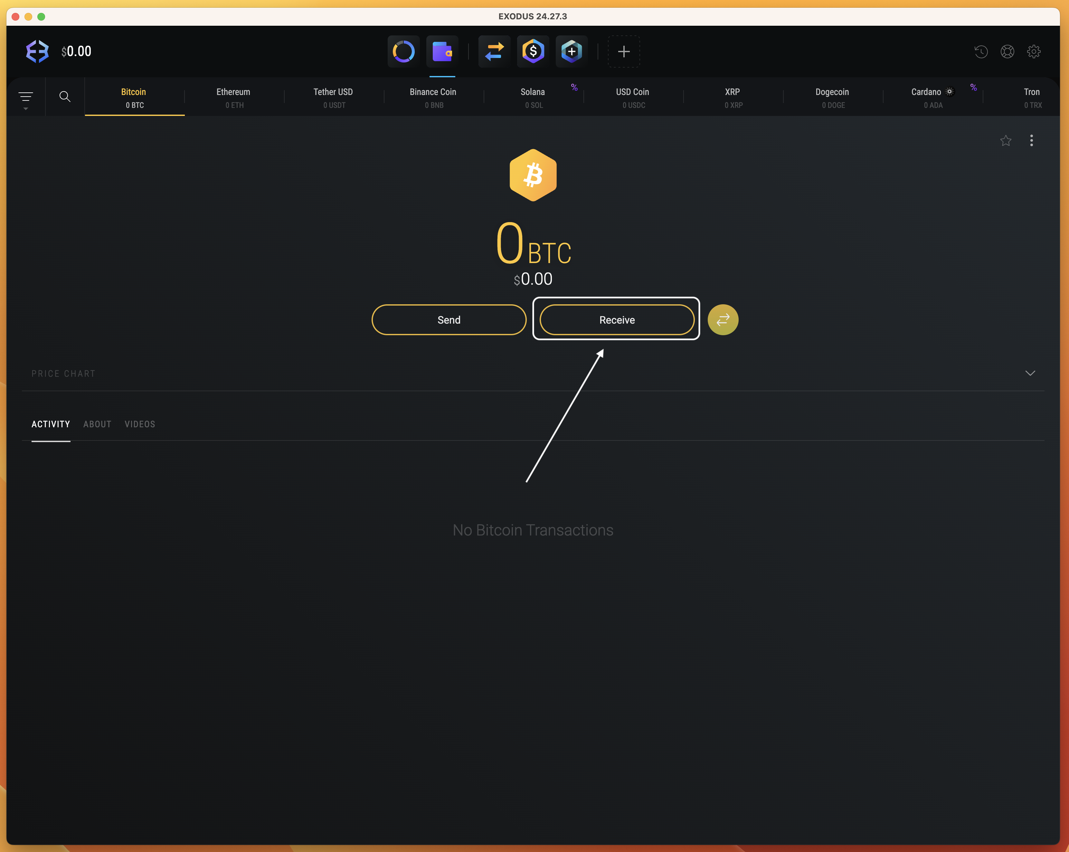This screenshot has height=852, width=1069.
Task: Open the Settings gear
Action: pos(1034,51)
